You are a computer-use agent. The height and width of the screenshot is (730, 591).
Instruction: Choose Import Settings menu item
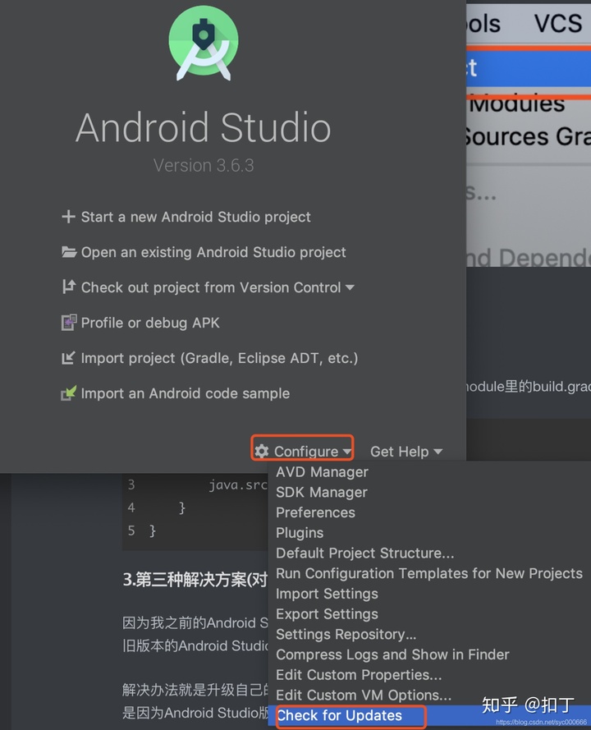327,594
